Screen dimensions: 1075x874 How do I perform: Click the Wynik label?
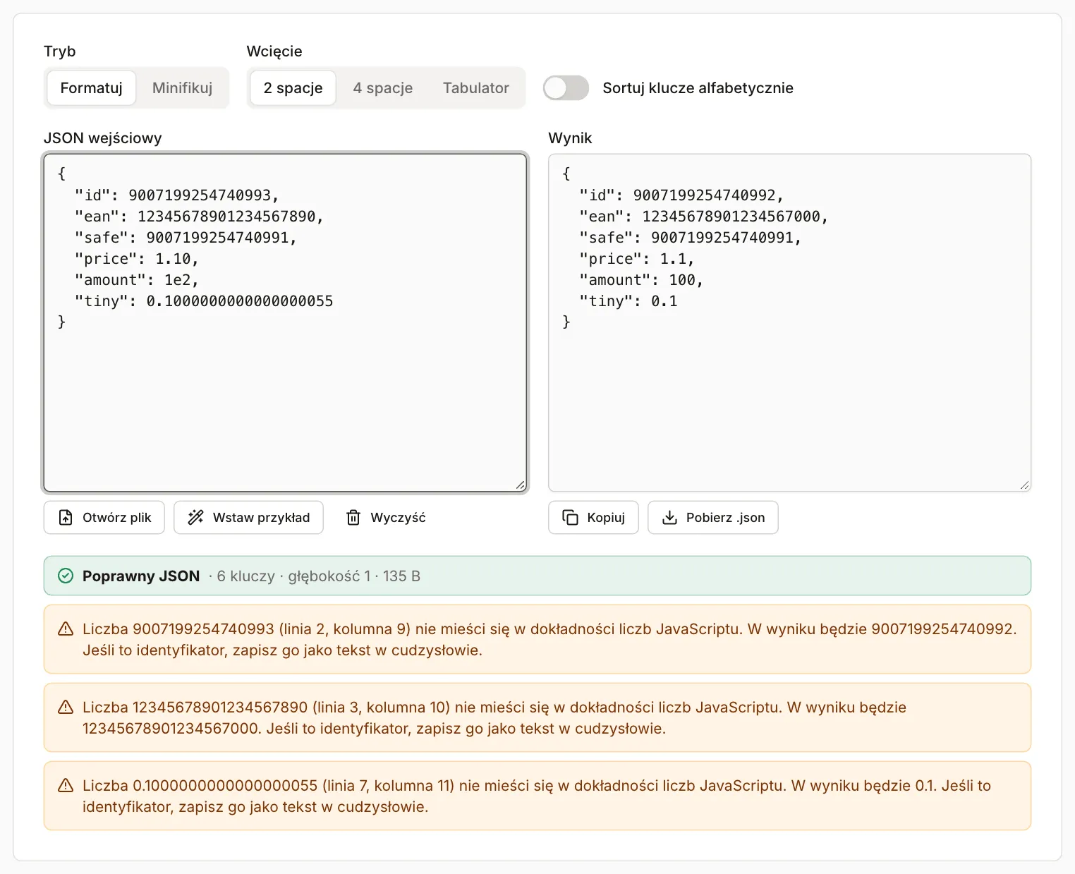pyautogui.click(x=570, y=138)
